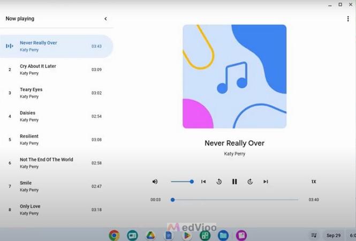Image resolution: width=356 pixels, height=241 pixels.
Task: Play Smile track
Action: coord(56,186)
